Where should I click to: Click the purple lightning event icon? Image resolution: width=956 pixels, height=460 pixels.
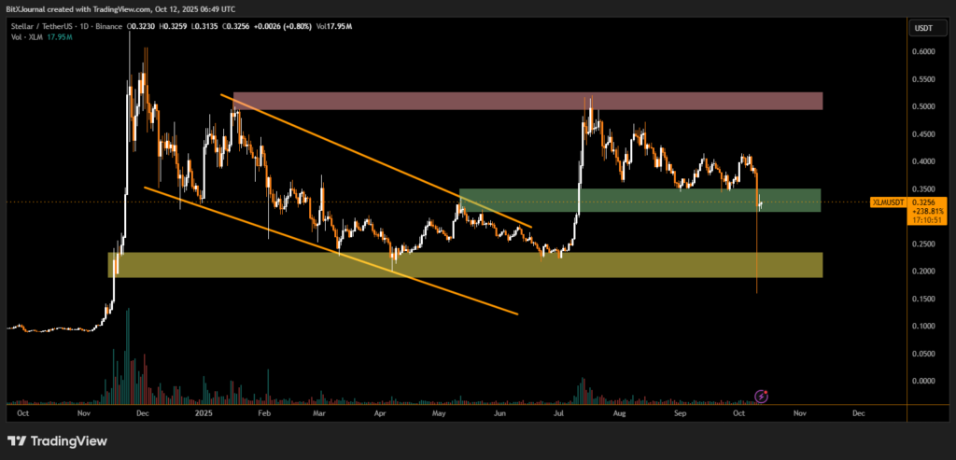tap(761, 396)
